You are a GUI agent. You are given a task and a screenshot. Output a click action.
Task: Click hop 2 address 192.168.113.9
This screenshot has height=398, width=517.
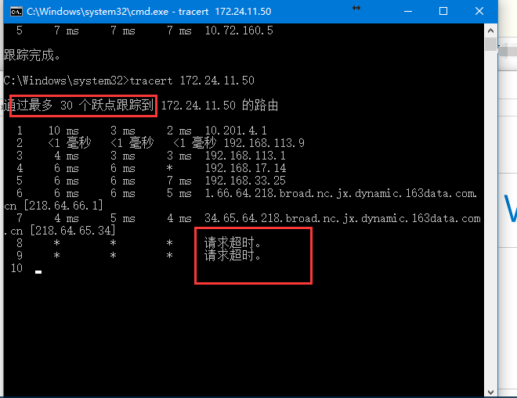[x=264, y=143]
